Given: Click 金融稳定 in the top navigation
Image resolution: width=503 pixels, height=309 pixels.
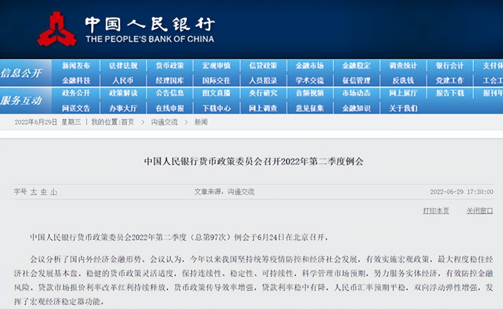Looking at the screenshot, I should pyautogui.click(x=356, y=66).
